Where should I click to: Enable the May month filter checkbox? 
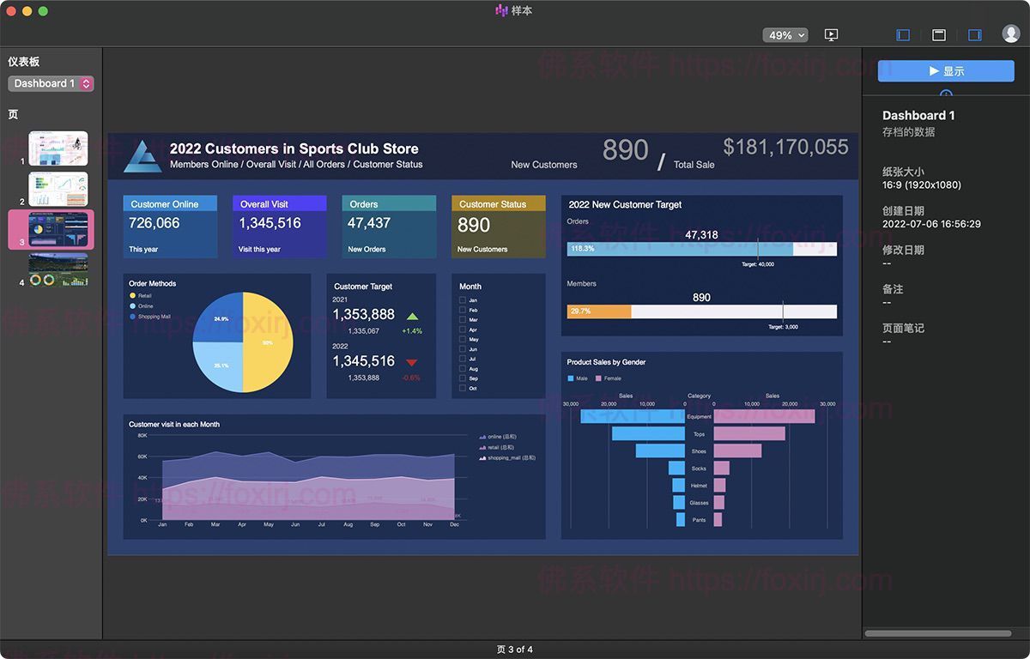click(463, 340)
